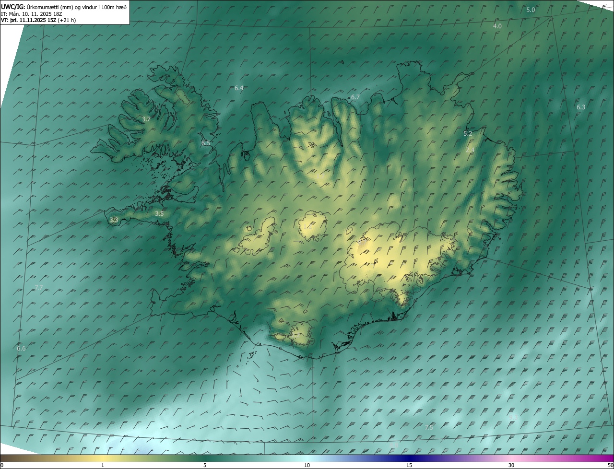Click the colorbar tick label 5
The width and height of the screenshot is (614, 469).
click(x=205, y=465)
